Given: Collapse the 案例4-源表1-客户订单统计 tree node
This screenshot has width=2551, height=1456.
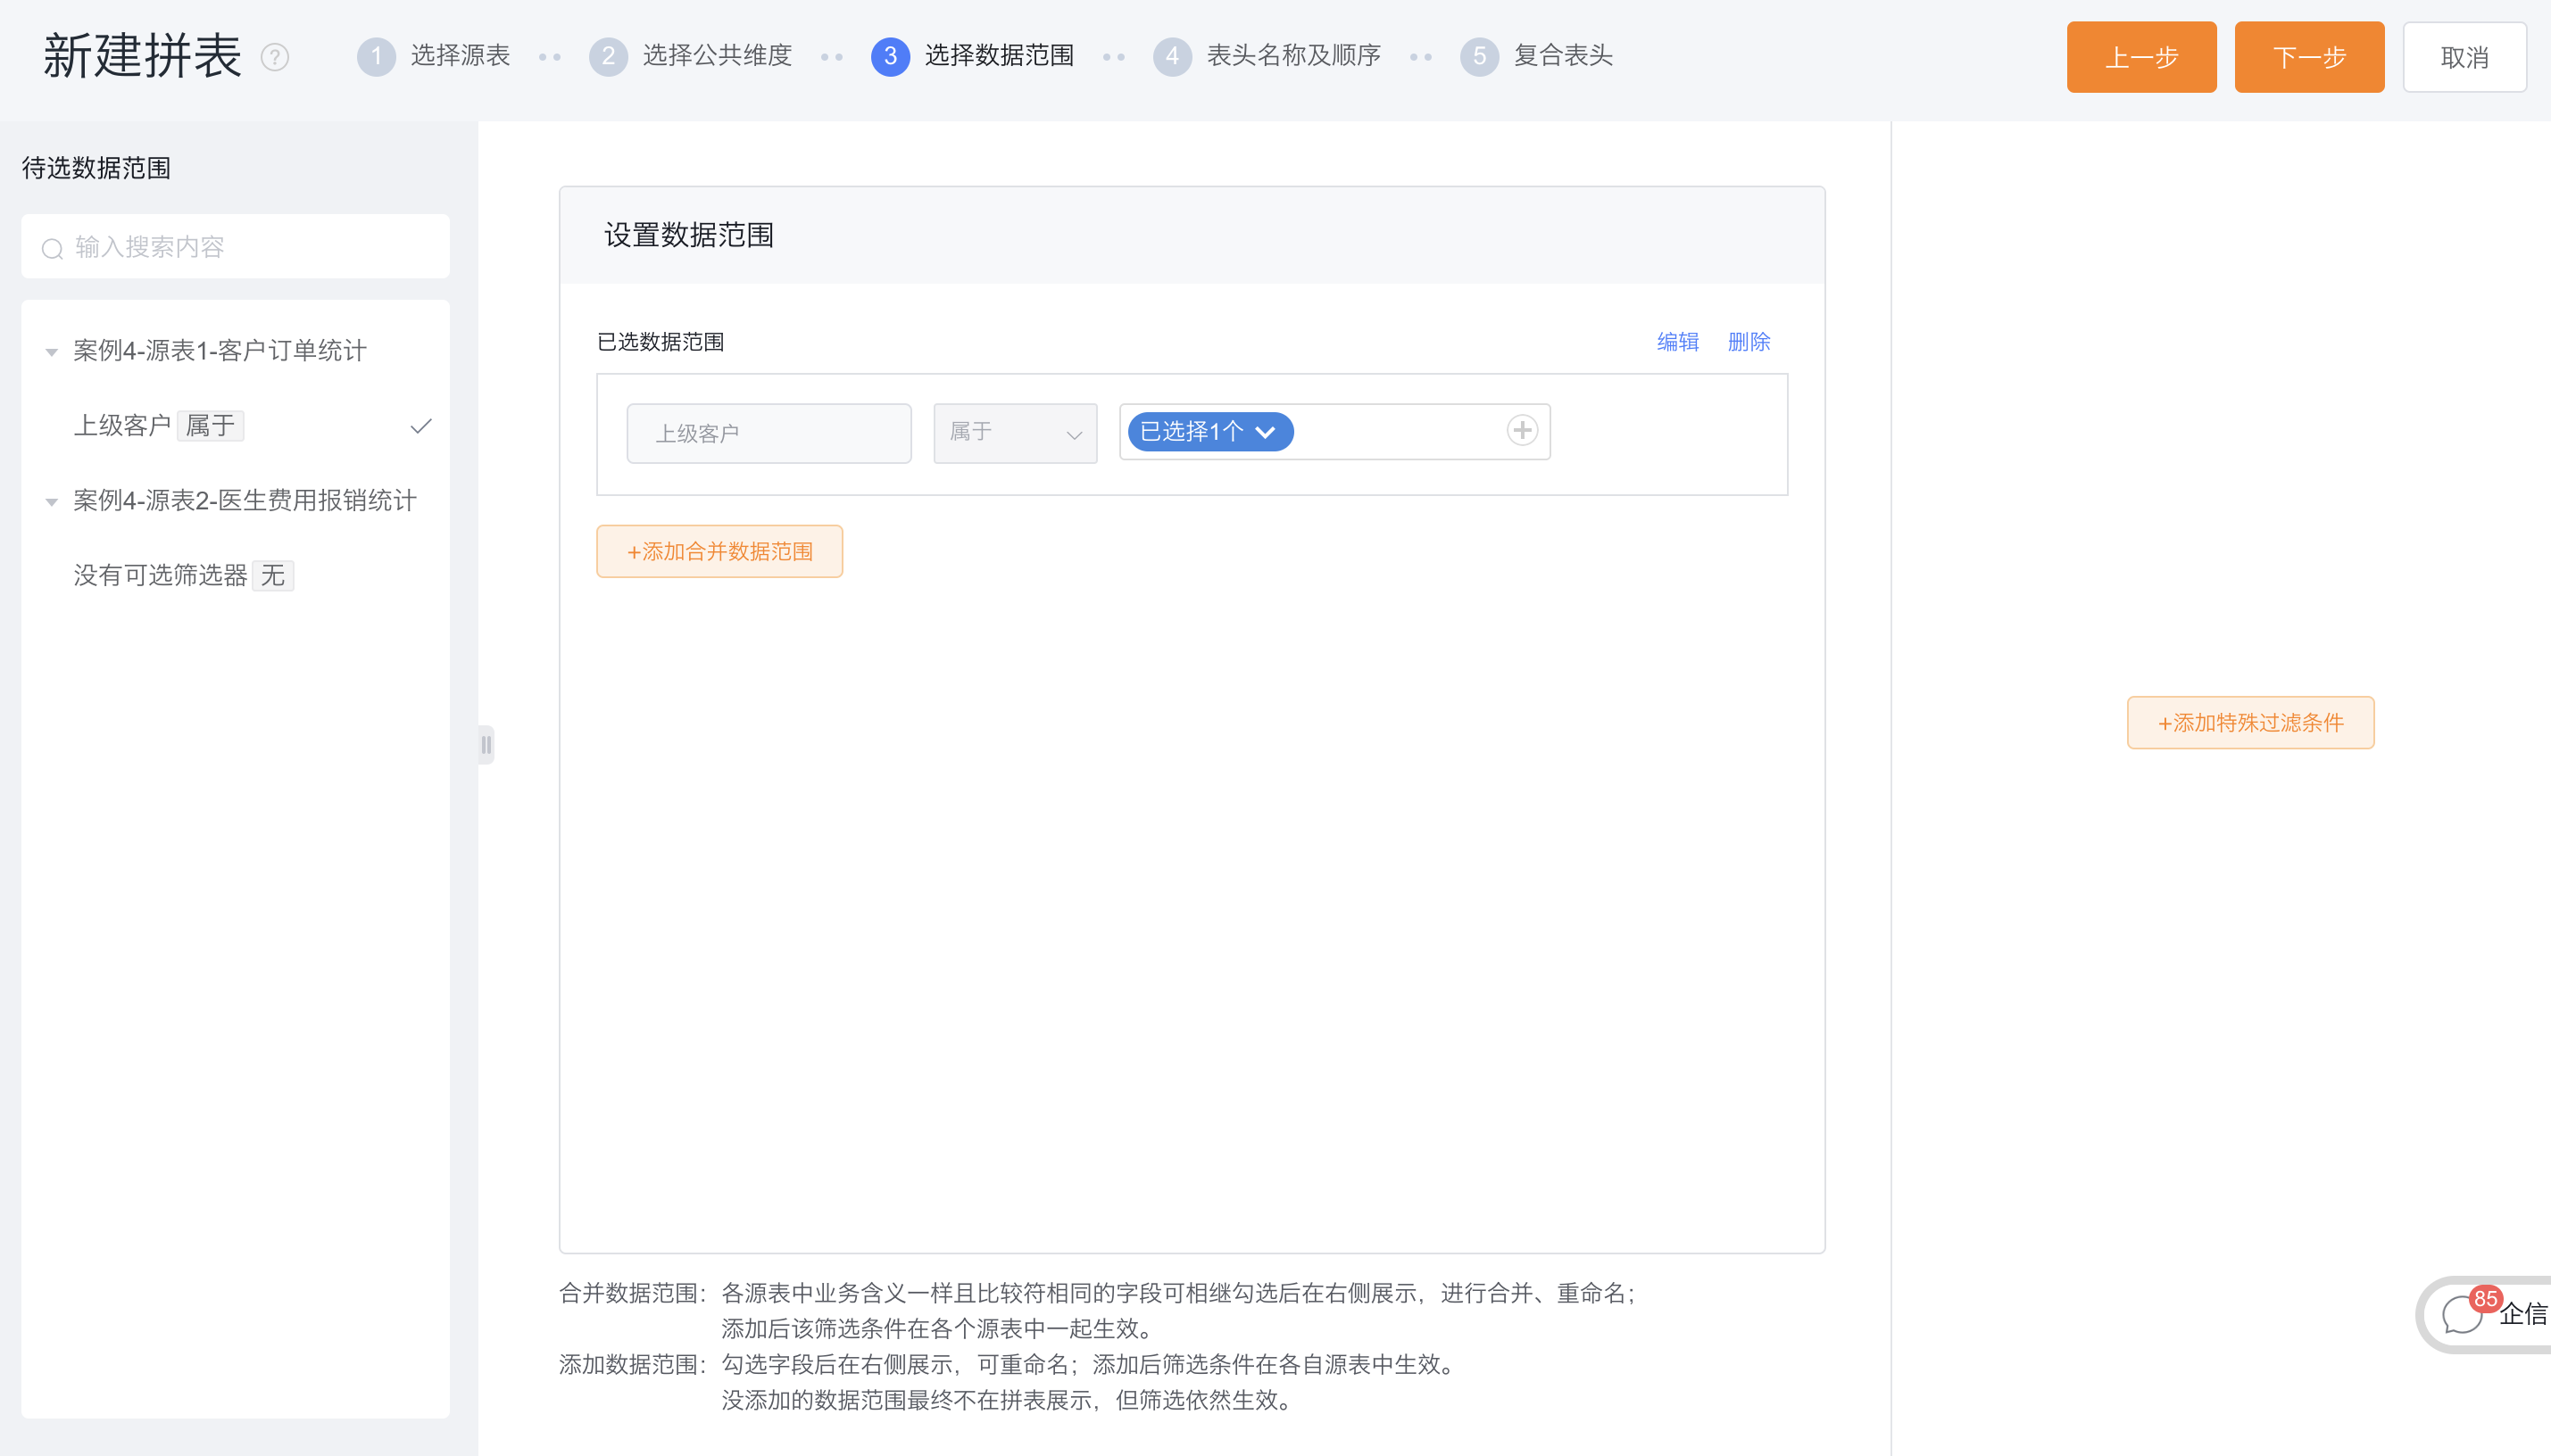Looking at the screenshot, I should click(x=51, y=352).
